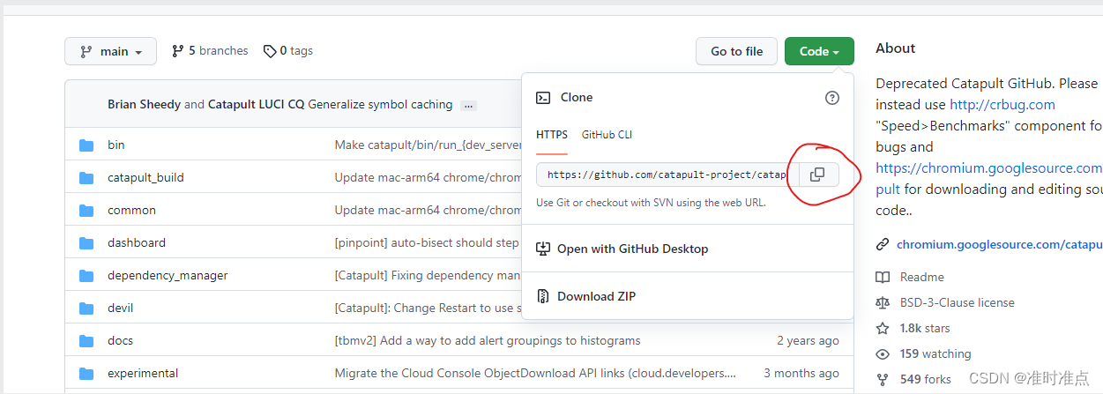Click the folder icon next to dashboard
Screen dimensions: 1103x394
tap(86, 243)
